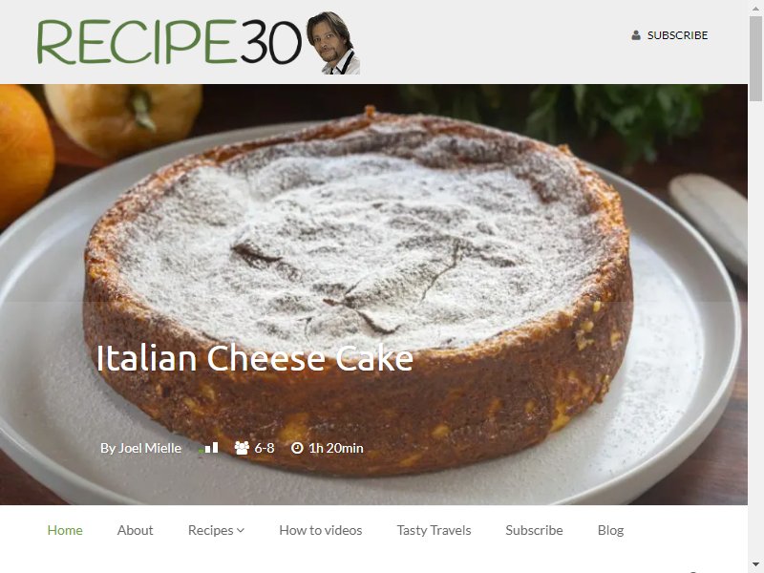Click the Italian Cheese Cake title
Screen dimensions: 764x573
tap(255, 358)
